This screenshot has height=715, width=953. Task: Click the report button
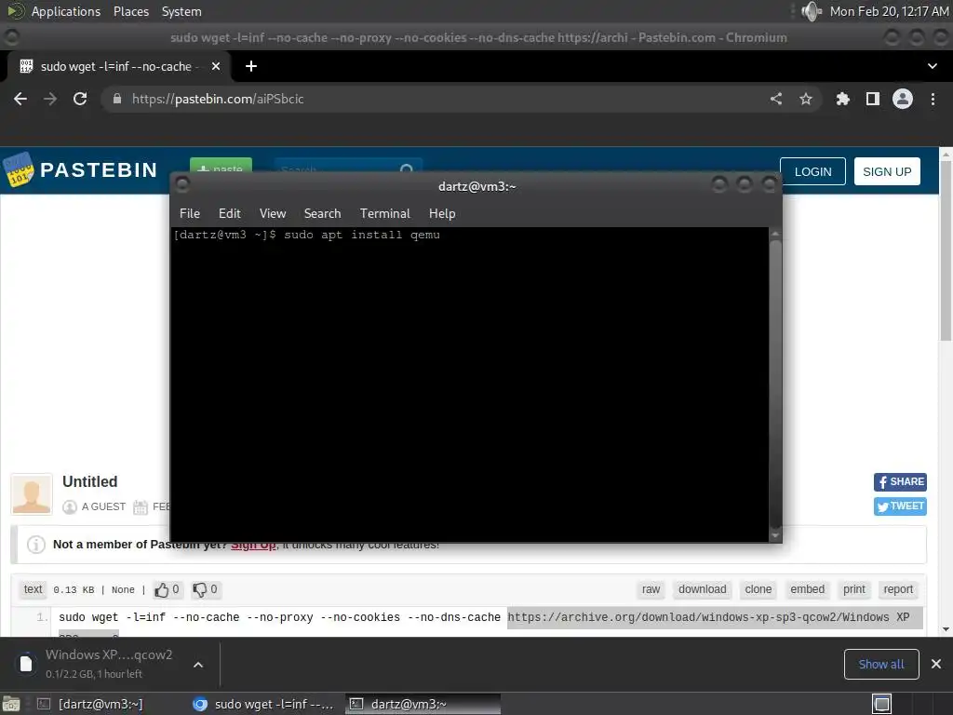point(898,589)
